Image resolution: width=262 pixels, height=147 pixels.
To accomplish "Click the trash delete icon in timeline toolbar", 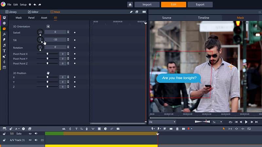I will [x=177, y=129].
